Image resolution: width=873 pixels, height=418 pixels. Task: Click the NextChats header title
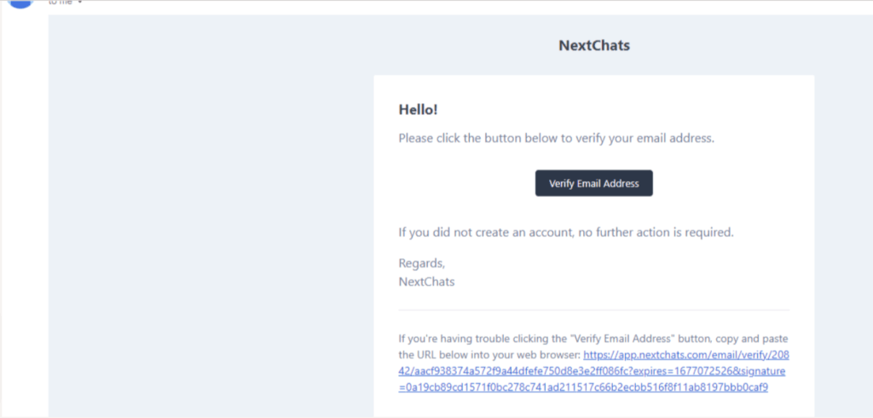click(x=594, y=46)
